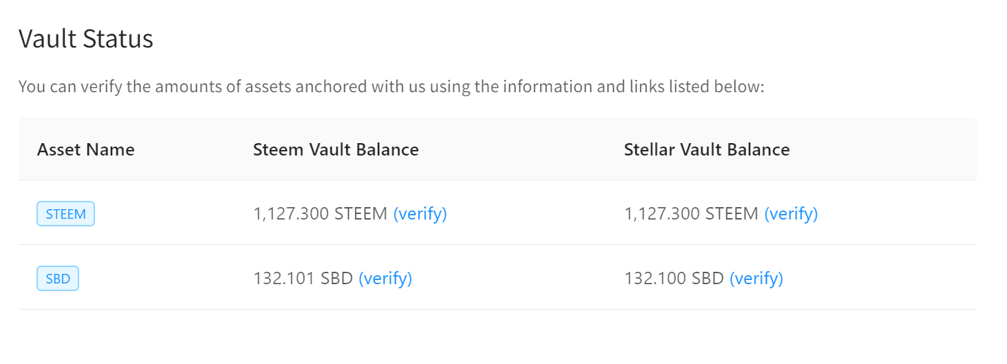
Task: Click the word SBD in Stellar Vault balance
Action: (708, 279)
